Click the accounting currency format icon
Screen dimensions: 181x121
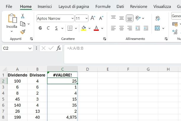tap(175, 24)
